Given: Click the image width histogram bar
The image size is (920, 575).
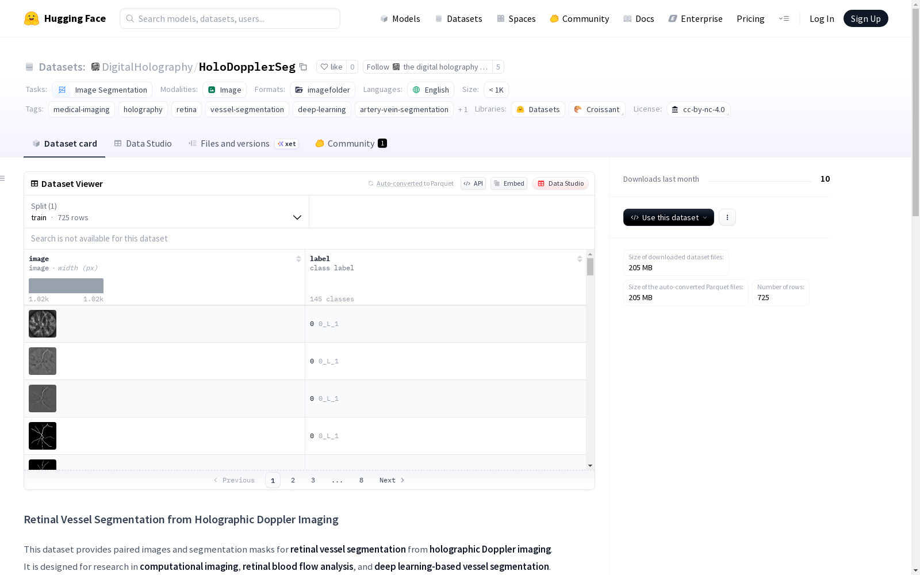Looking at the screenshot, I should [x=66, y=286].
